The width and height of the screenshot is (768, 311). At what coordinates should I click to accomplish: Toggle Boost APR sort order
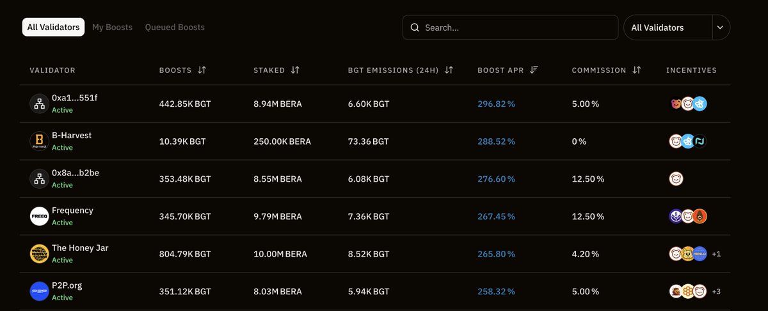coord(534,70)
